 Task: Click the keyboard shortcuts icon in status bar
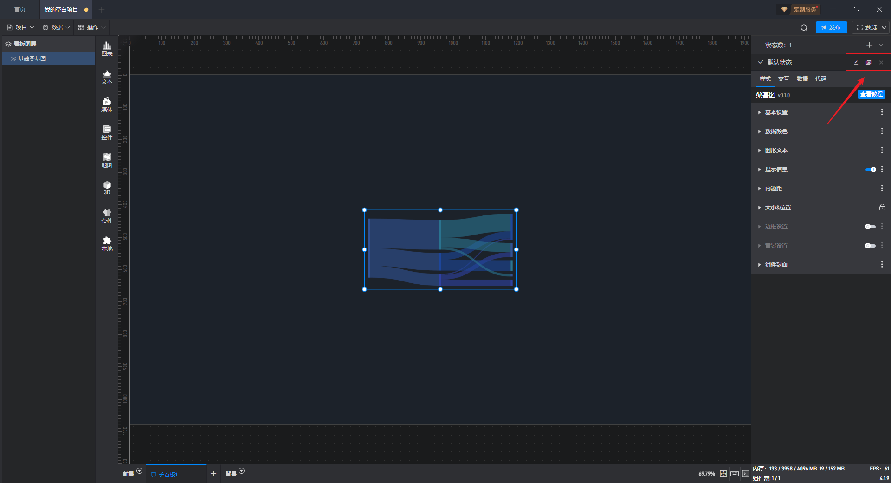735,474
